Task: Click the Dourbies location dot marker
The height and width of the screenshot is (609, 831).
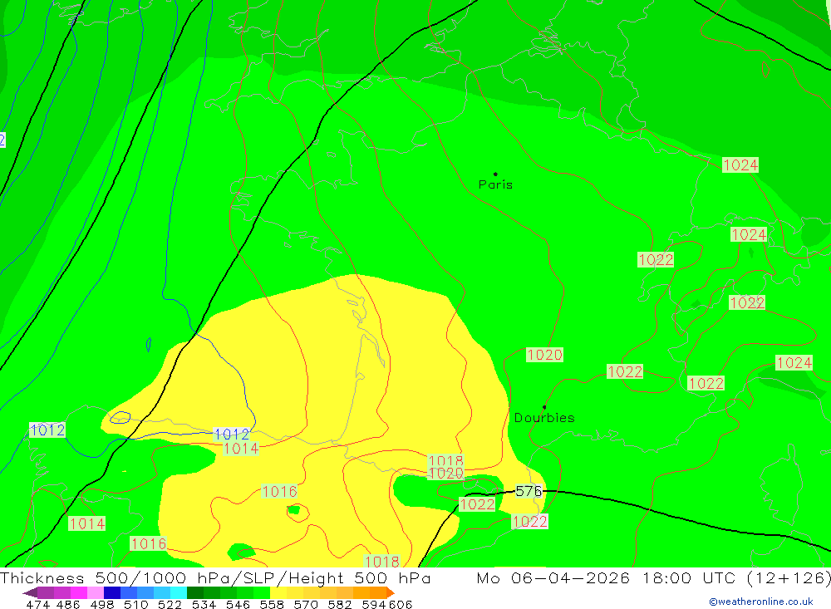Action: (544, 407)
